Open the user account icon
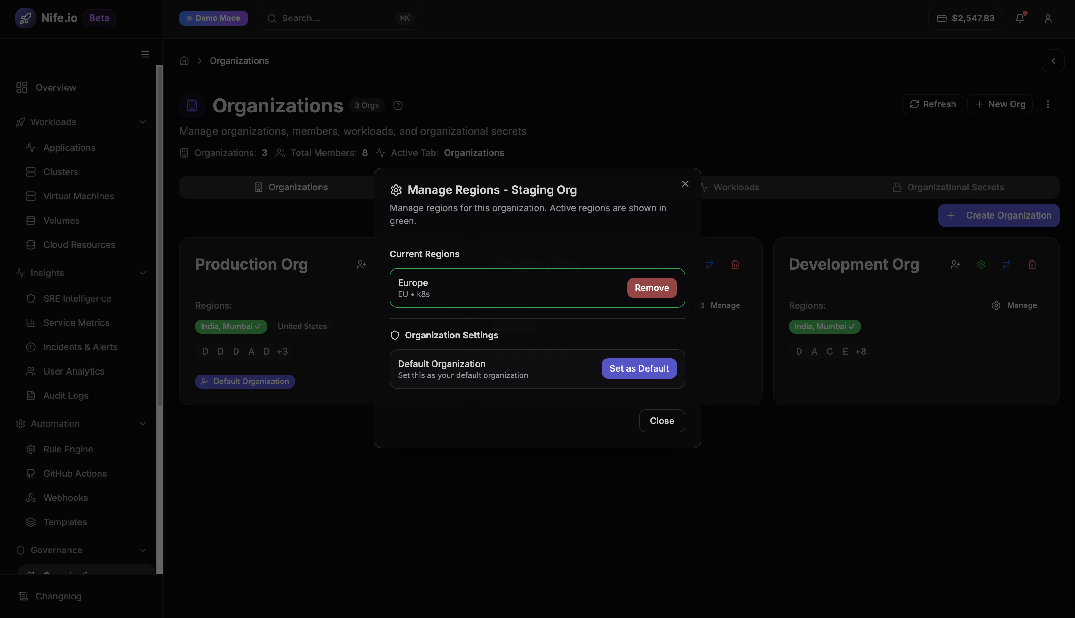This screenshot has width=1075, height=618. pos(1047,18)
